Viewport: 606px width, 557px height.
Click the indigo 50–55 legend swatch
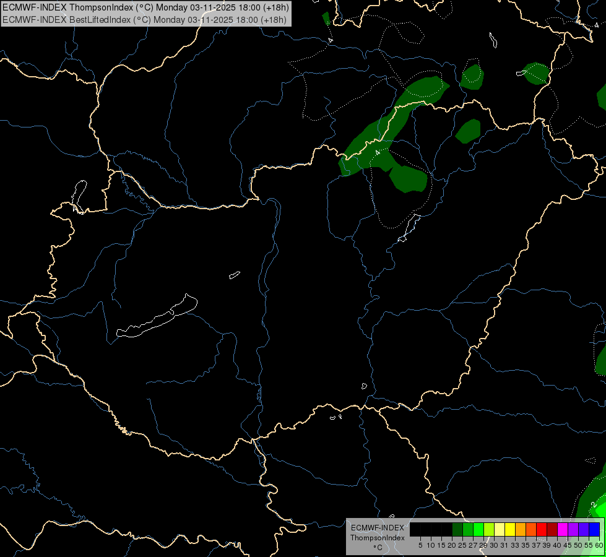[x=584, y=529]
